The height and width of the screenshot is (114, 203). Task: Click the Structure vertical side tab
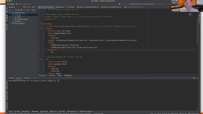7,105
